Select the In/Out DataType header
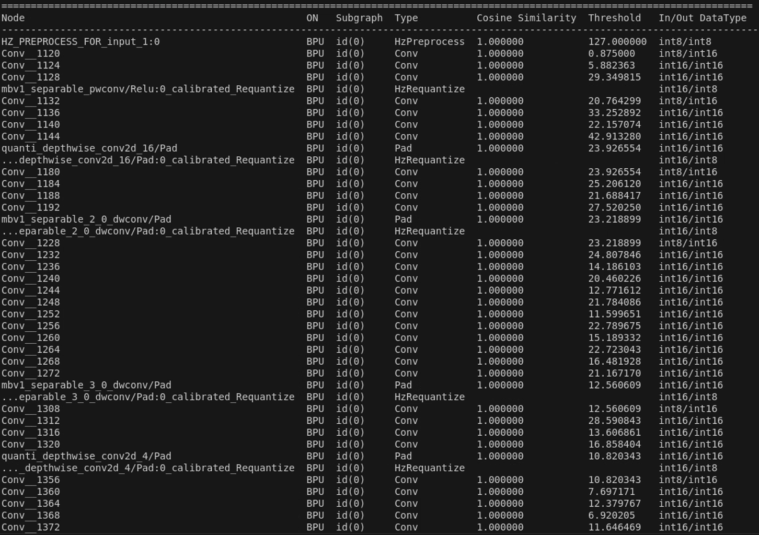The image size is (759, 535). tap(702, 18)
